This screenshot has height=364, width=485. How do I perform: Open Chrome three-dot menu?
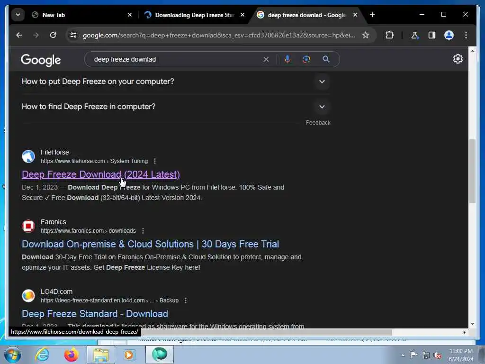[466, 35]
